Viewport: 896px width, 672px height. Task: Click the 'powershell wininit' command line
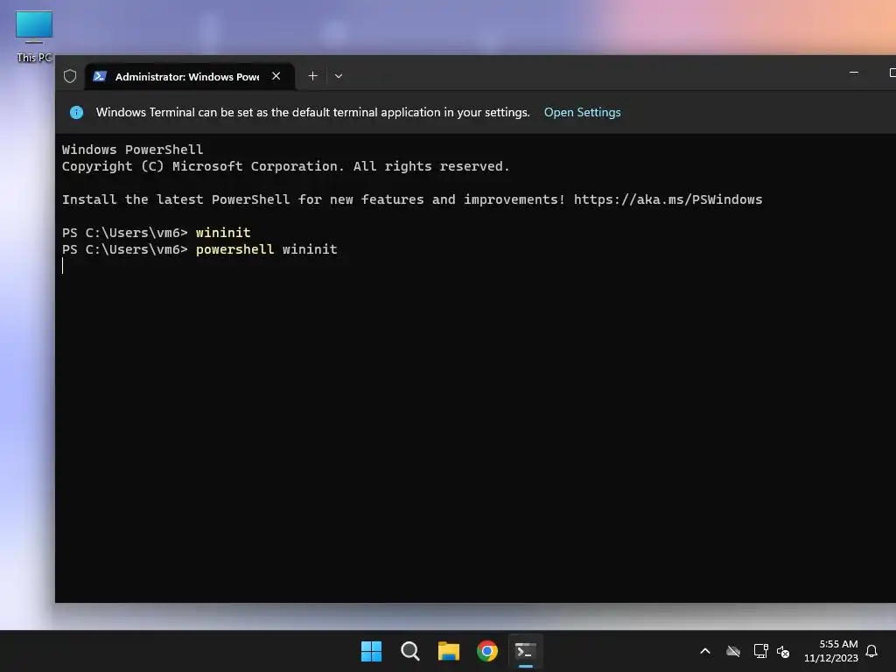199,249
